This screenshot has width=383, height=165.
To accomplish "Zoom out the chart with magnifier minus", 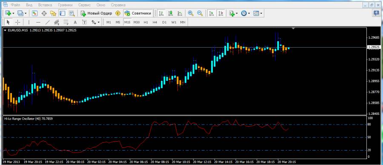I will pyautogui.click(x=200, y=13).
